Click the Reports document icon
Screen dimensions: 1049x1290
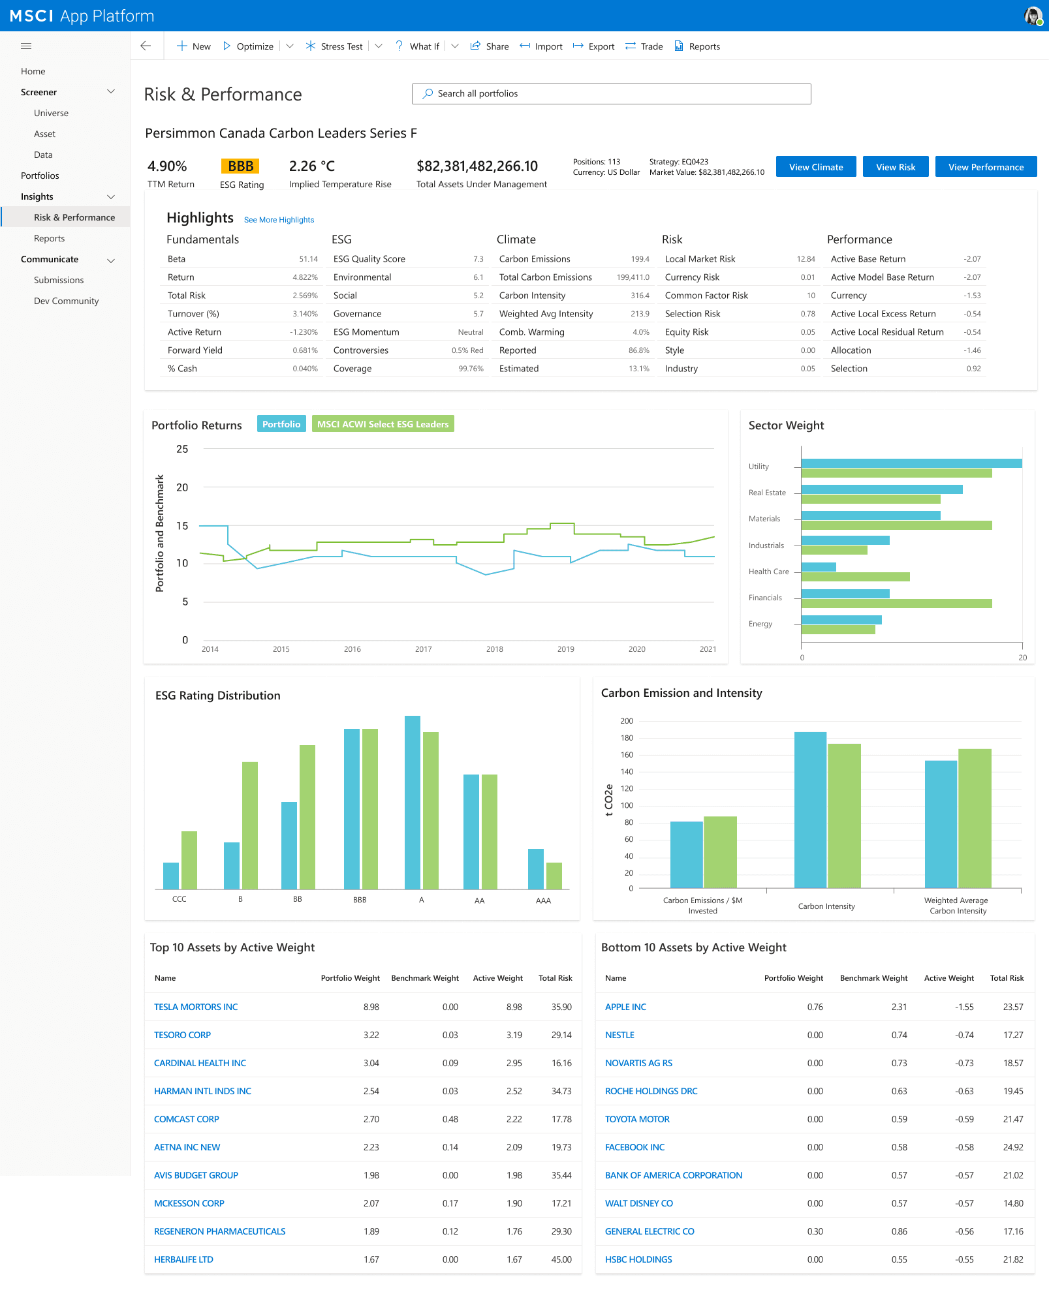click(679, 46)
